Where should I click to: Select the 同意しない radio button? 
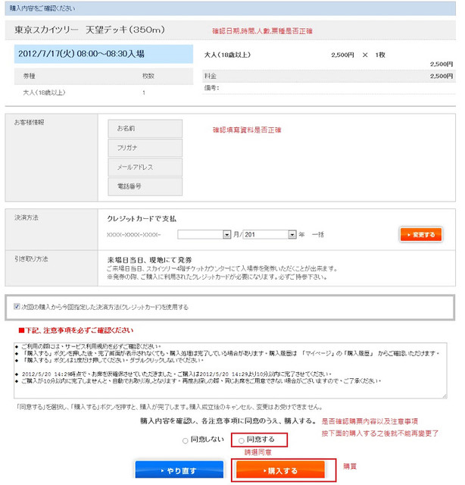point(186,440)
